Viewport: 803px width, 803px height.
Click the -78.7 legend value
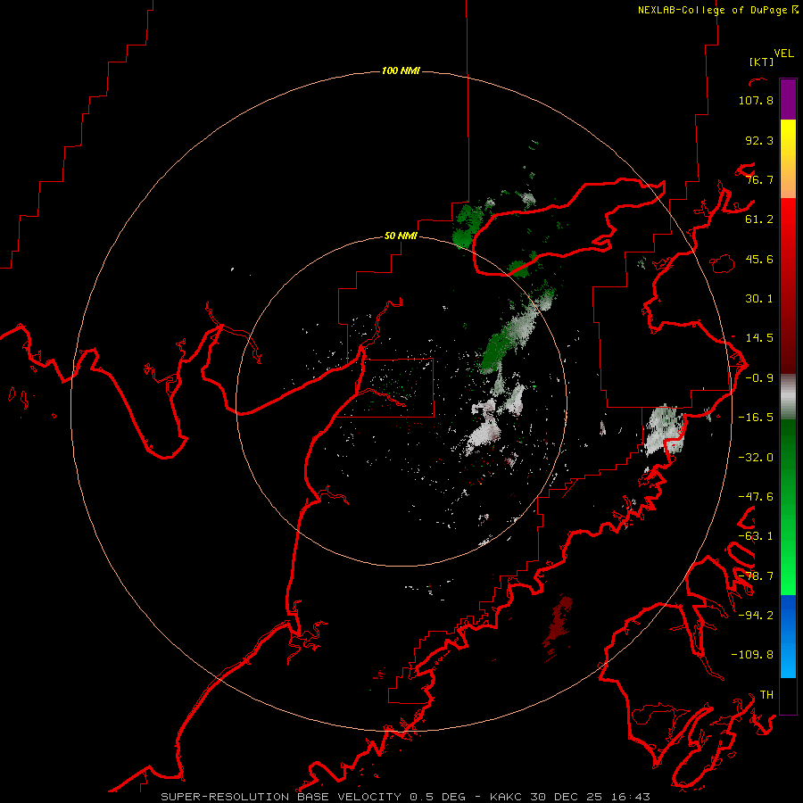point(756,576)
